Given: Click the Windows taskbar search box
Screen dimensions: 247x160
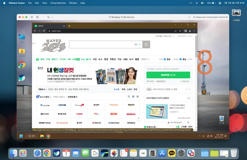Looking at the screenshot, I should click(32, 136).
